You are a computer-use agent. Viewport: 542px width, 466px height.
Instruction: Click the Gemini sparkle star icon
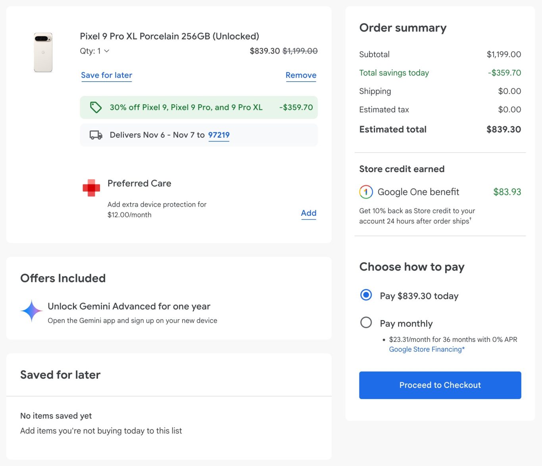point(32,311)
